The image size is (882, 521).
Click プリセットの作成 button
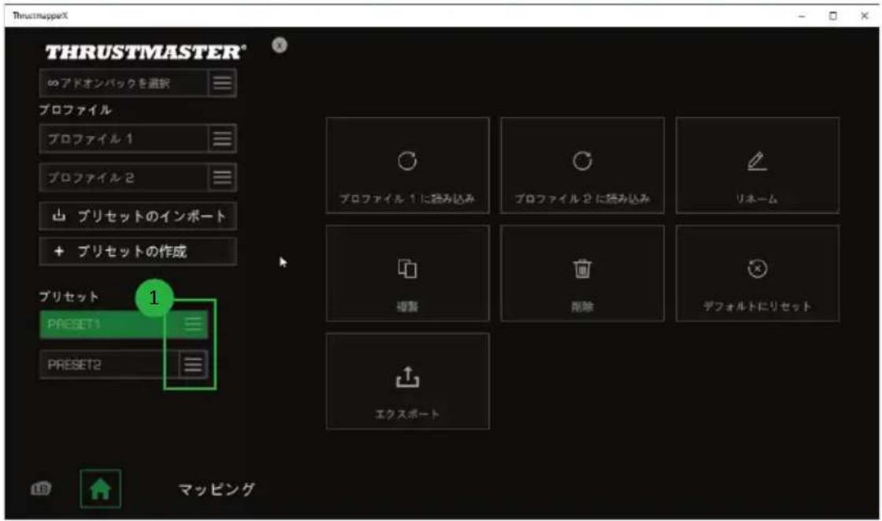point(138,251)
